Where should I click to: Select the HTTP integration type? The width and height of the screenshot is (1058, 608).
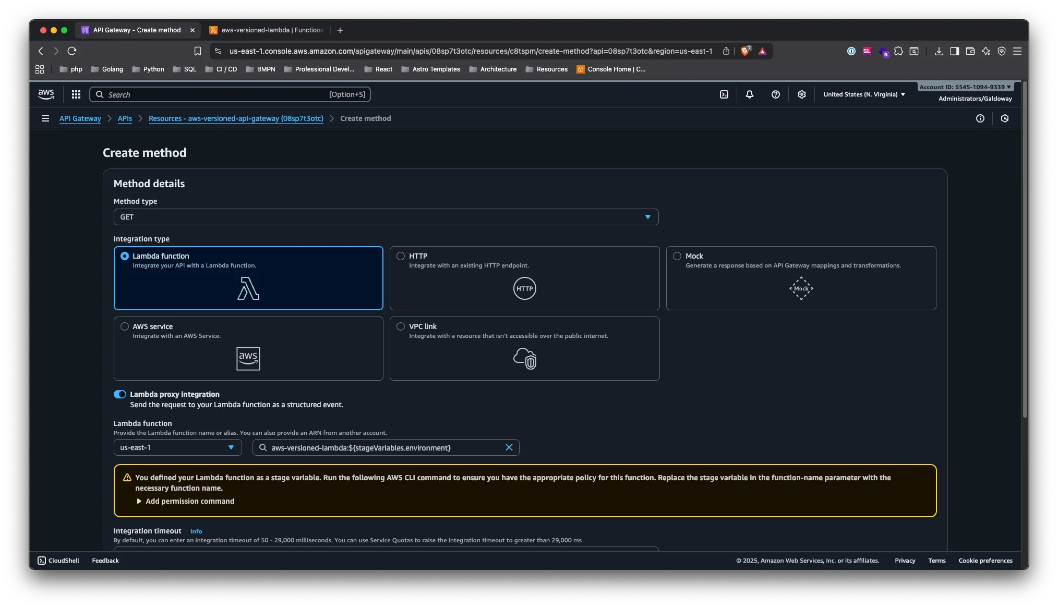click(x=401, y=256)
